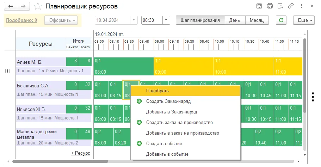Image resolution: width=321 pixels, height=167 pixels.
Task: Open the three-dot vertical menu in header
Action: click(301, 6)
